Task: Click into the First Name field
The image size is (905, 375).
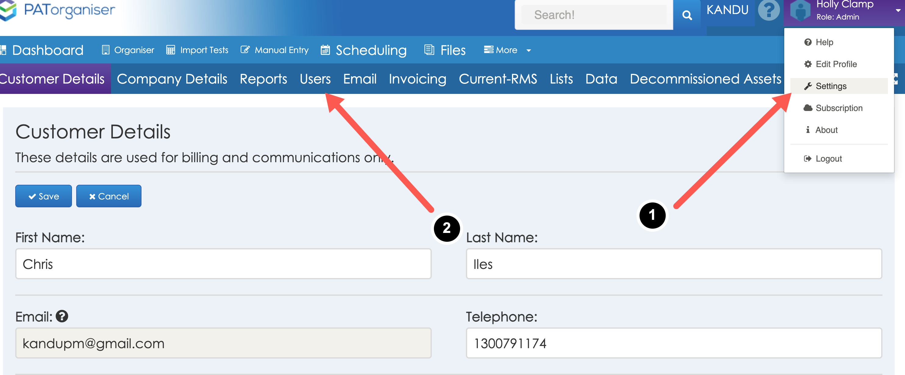Action: point(223,264)
